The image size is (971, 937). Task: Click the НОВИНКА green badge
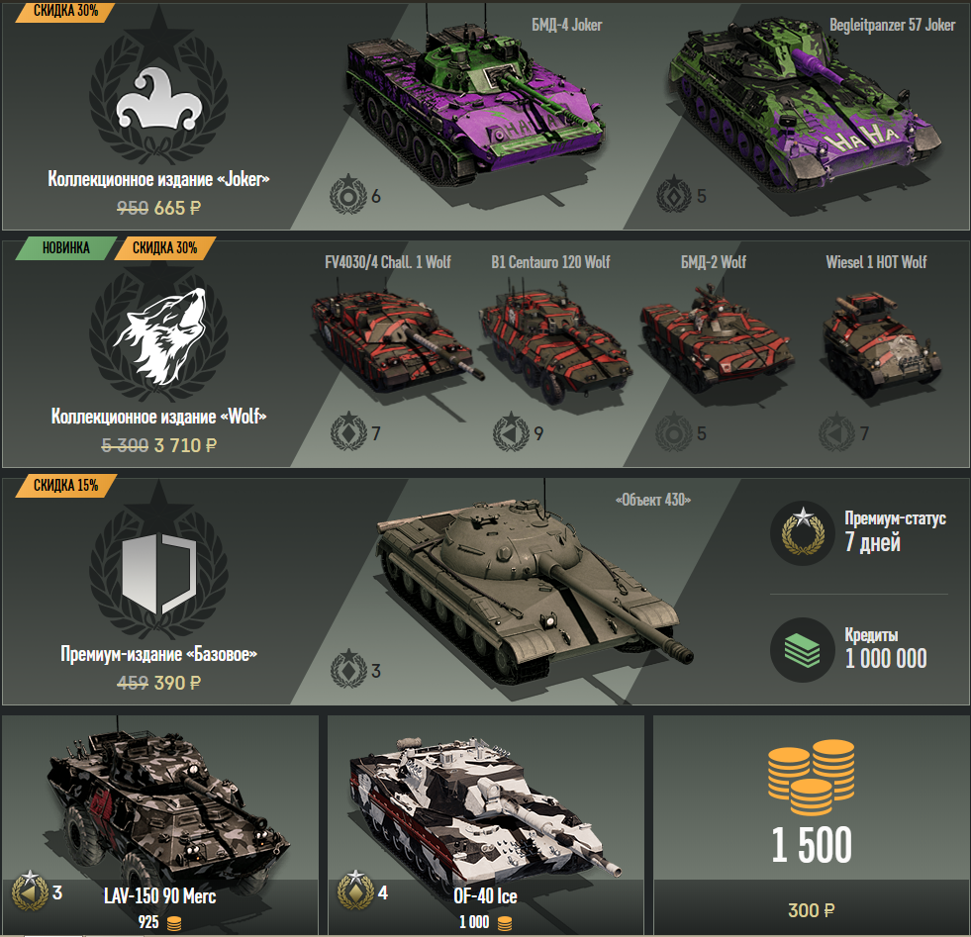pos(66,248)
